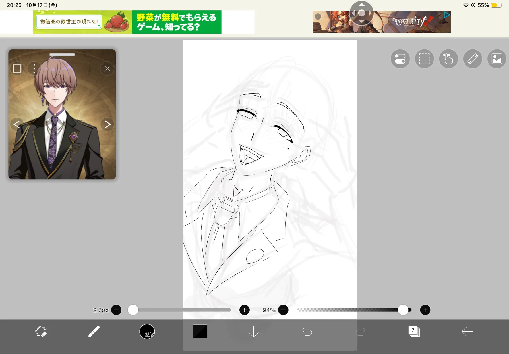Tap the orientation lock status icon

point(473,5)
